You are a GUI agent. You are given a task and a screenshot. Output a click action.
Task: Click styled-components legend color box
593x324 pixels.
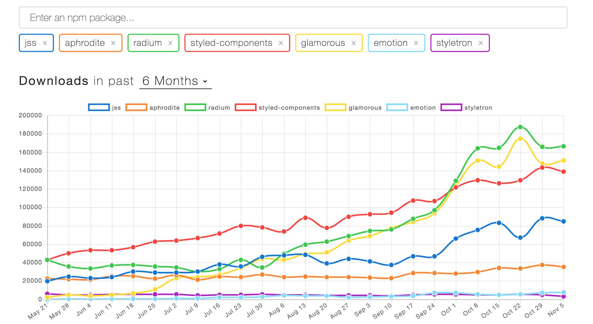(x=246, y=107)
